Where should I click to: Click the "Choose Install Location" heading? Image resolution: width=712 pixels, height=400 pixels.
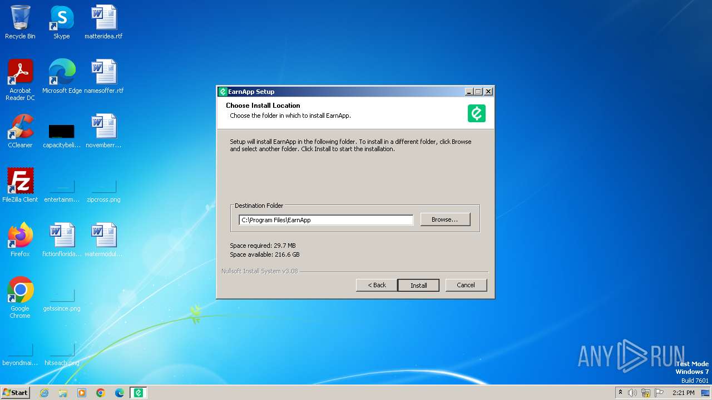tap(263, 106)
